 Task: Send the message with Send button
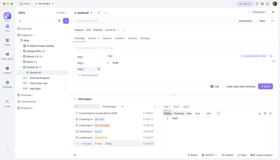click(265, 86)
